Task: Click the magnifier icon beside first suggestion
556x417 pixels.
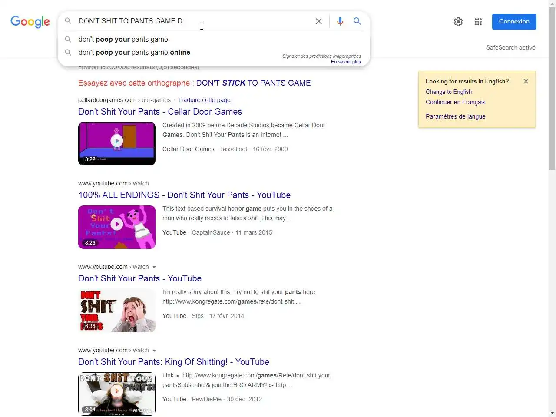Action: (x=68, y=39)
